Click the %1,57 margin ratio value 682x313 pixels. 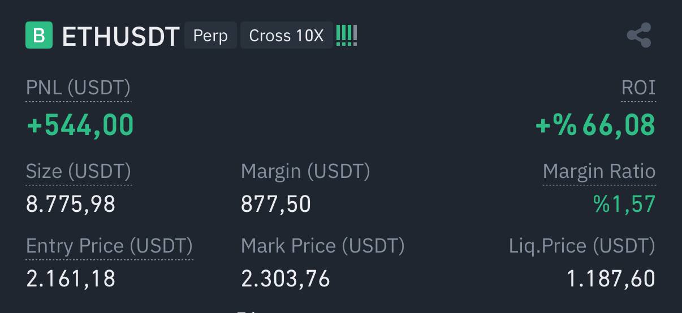point(624,204)
